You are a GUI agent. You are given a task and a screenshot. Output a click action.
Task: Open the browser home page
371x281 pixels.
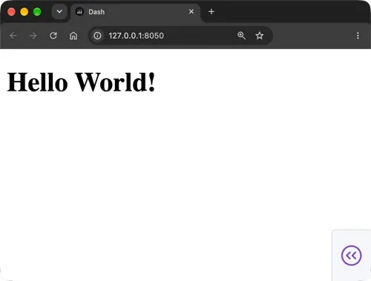coord(73,36)
